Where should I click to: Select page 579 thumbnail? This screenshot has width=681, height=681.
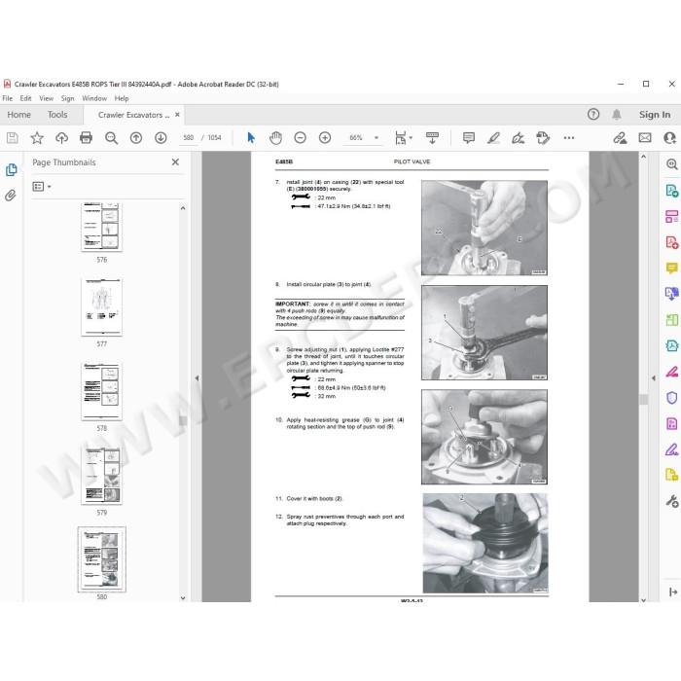(101, 476)
